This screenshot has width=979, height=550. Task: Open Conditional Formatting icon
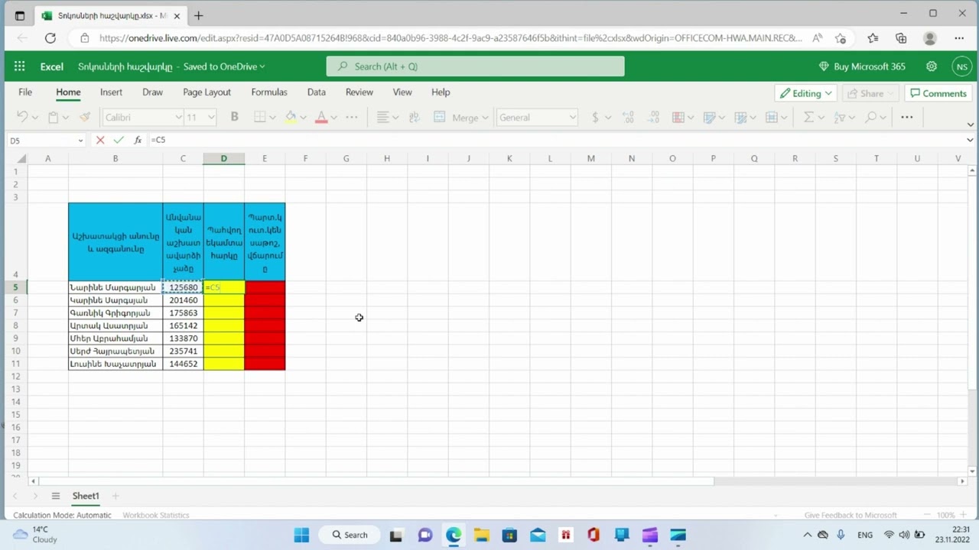pyautogui.click(x=678, y=117)
